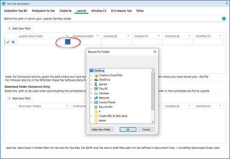Select the Creative Cloud Files folder icon

(96, 75)
